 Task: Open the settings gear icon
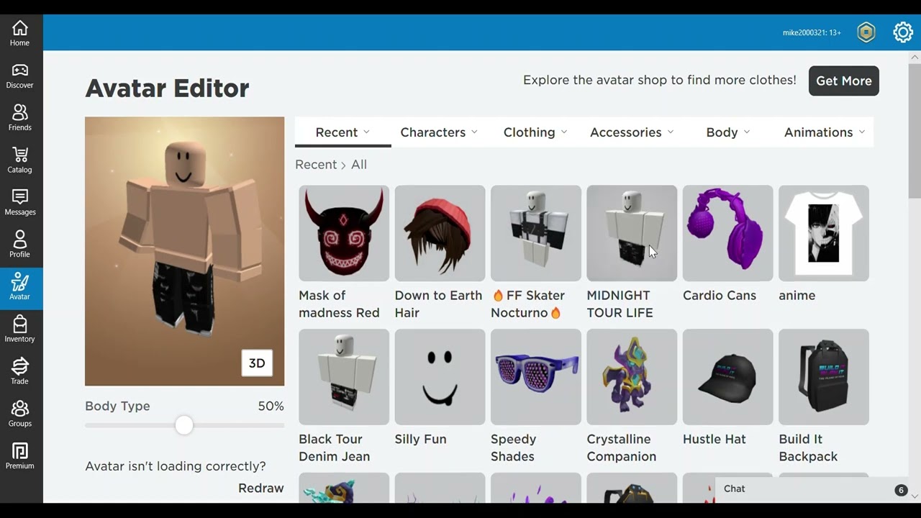[x=903, y=32]
